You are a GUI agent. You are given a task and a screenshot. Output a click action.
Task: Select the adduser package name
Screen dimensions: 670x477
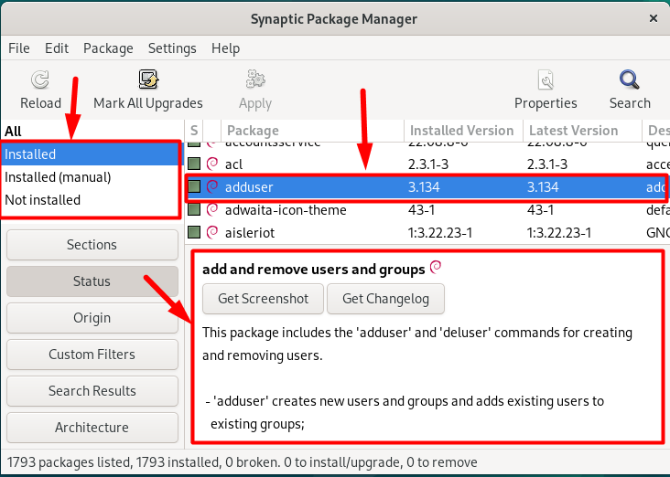coord(249,187)
